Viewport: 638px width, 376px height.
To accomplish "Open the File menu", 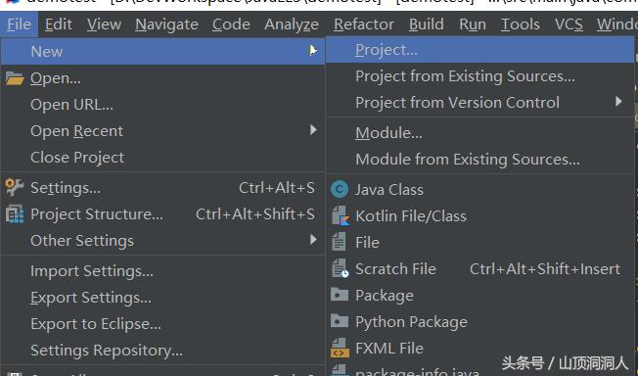I will pyautogui.click(x=19, y=24).
